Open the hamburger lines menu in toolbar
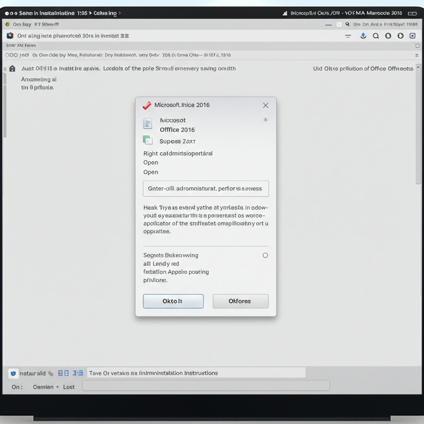Screen dimensions: 424x424 [348, 36]
